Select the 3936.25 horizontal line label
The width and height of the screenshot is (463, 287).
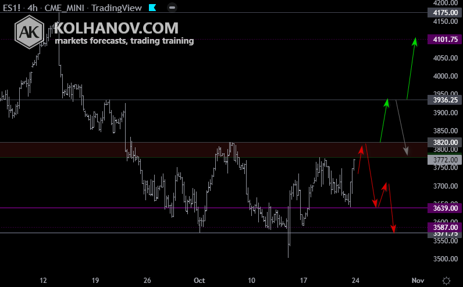click(445, 100)
